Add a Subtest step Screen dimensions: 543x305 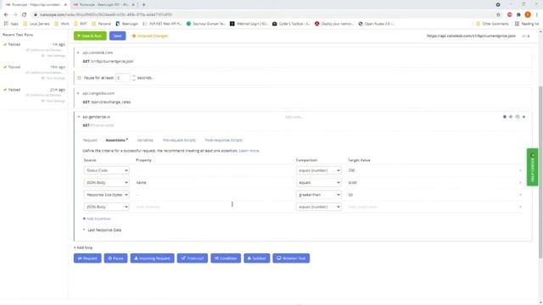click(256, 258)
